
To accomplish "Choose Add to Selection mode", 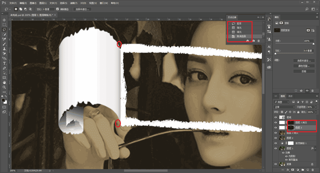I will (21, 9).
